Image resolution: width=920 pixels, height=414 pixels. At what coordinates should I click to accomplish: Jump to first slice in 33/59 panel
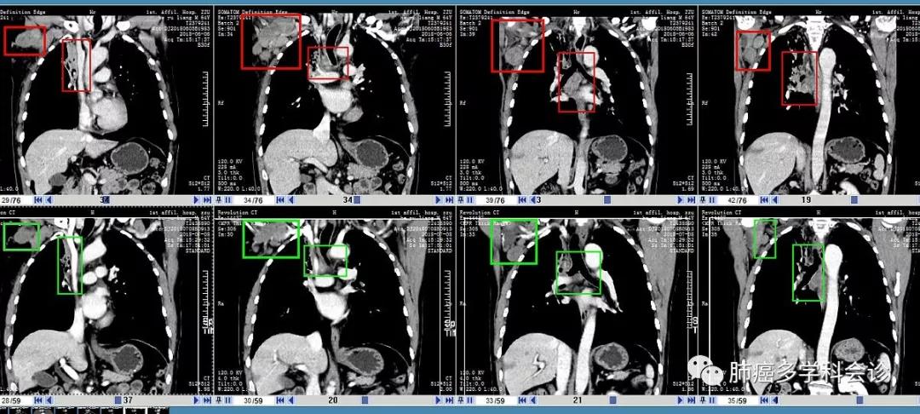coord(522,400)
